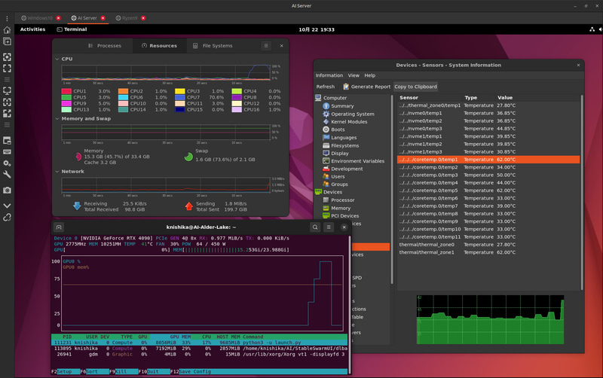The width and height of the screenshot is (603, 378).
Task: Collapse the Memory and Swap section
Action: [57, 119]
